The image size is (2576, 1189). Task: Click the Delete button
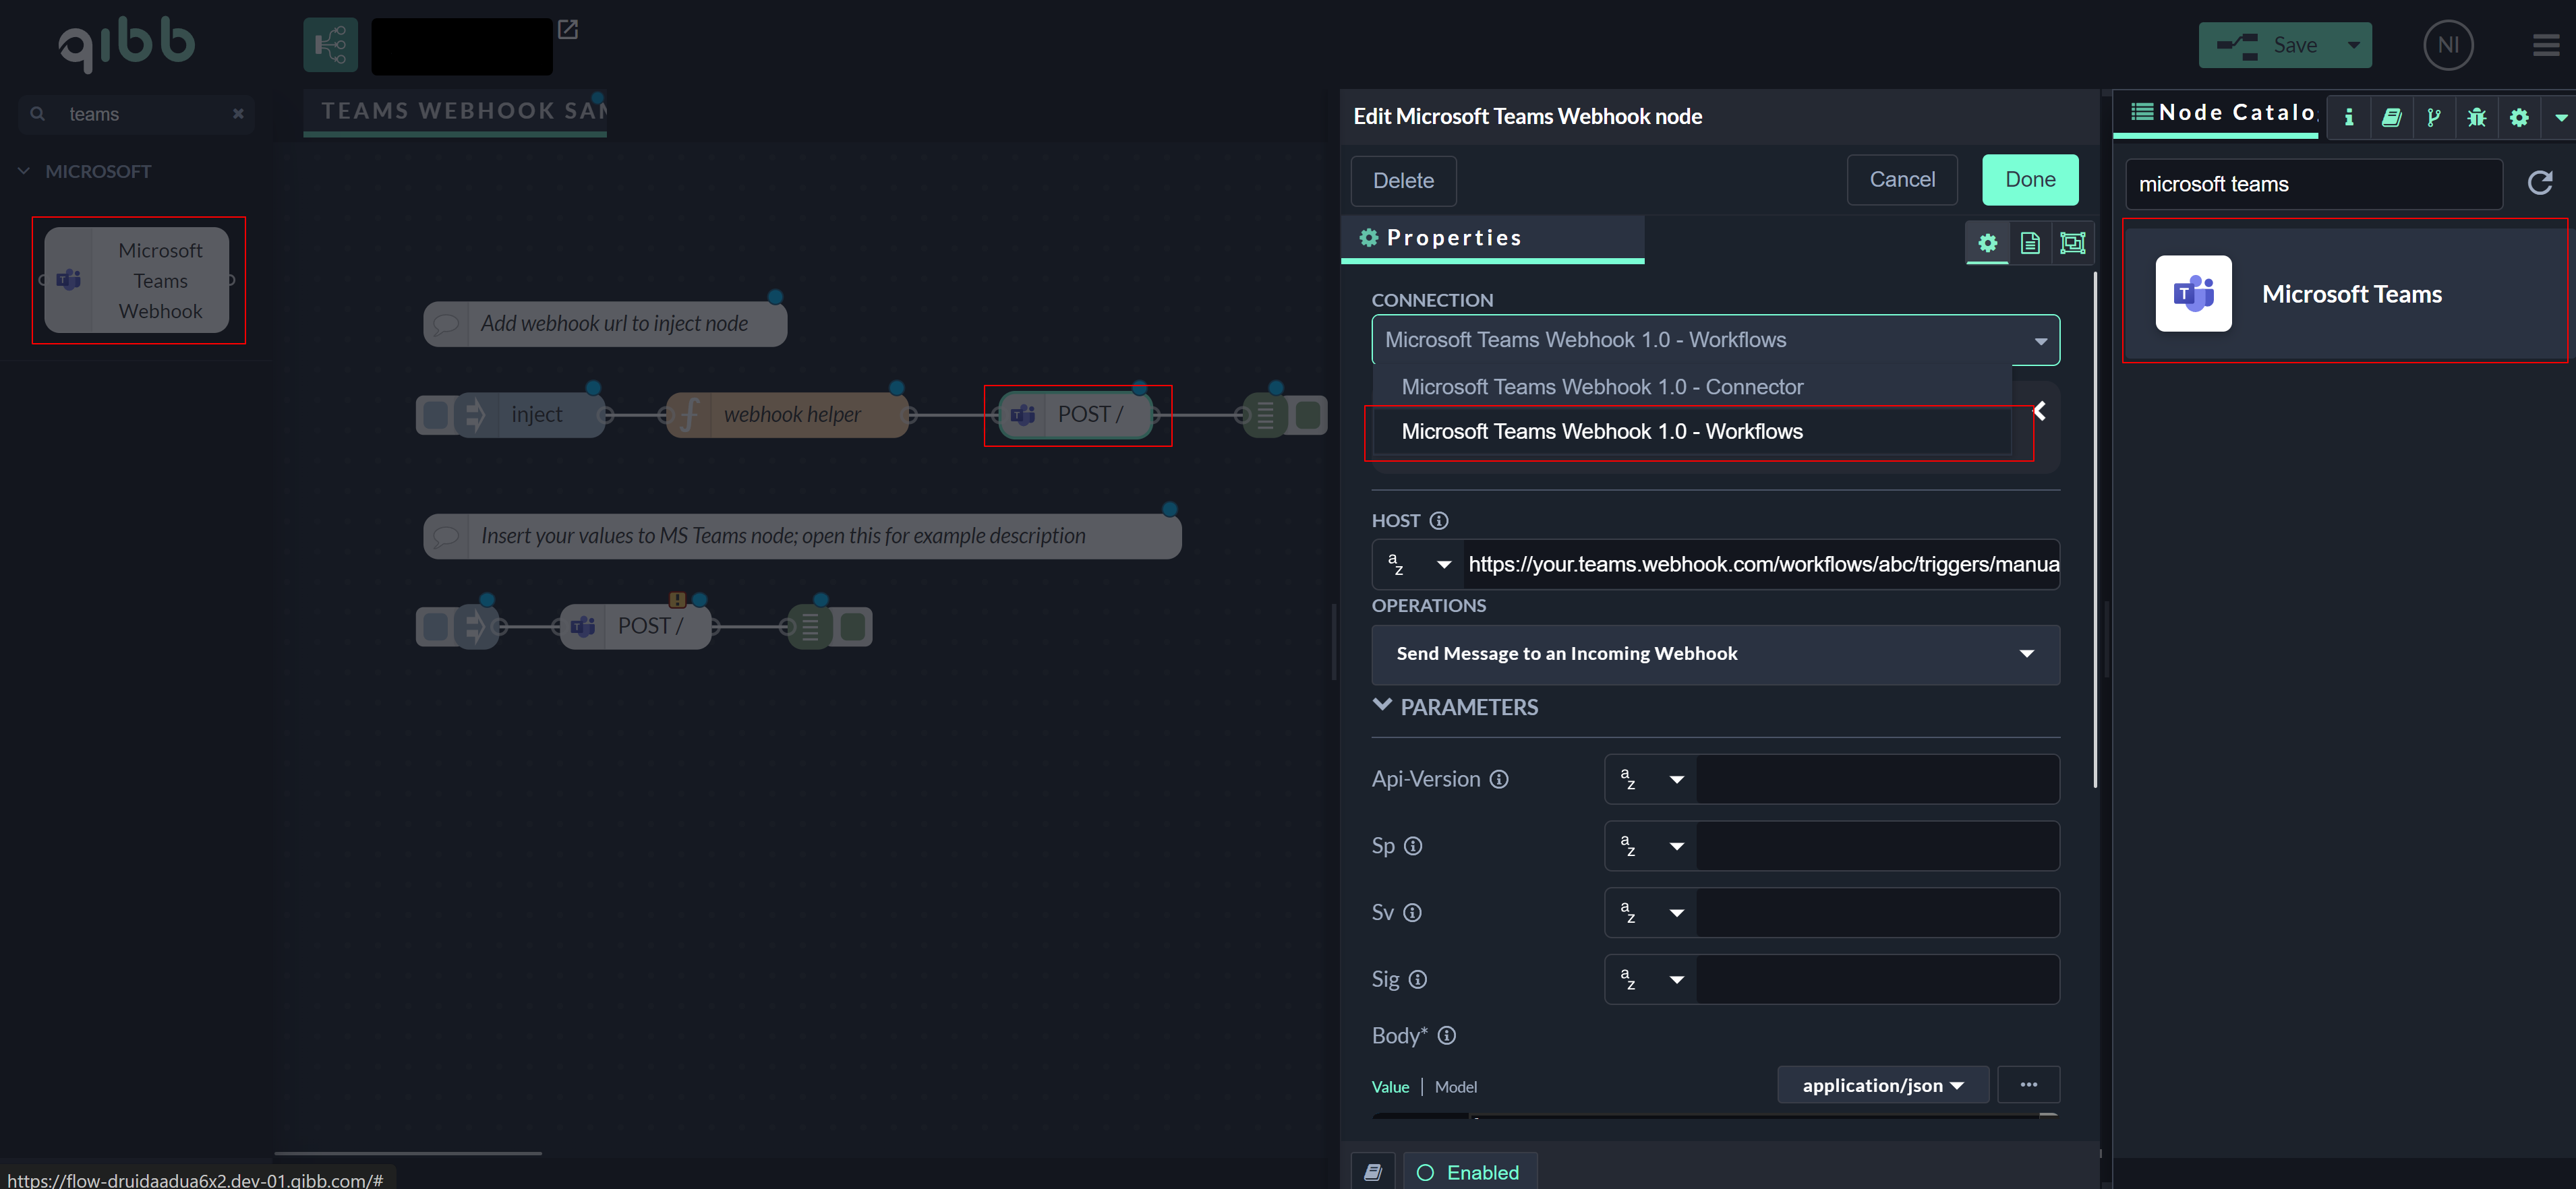coord(1403,181)
